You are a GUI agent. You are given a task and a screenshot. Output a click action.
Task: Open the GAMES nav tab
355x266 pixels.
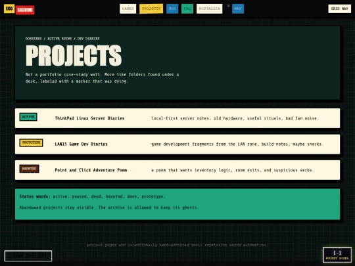[128, 9]
